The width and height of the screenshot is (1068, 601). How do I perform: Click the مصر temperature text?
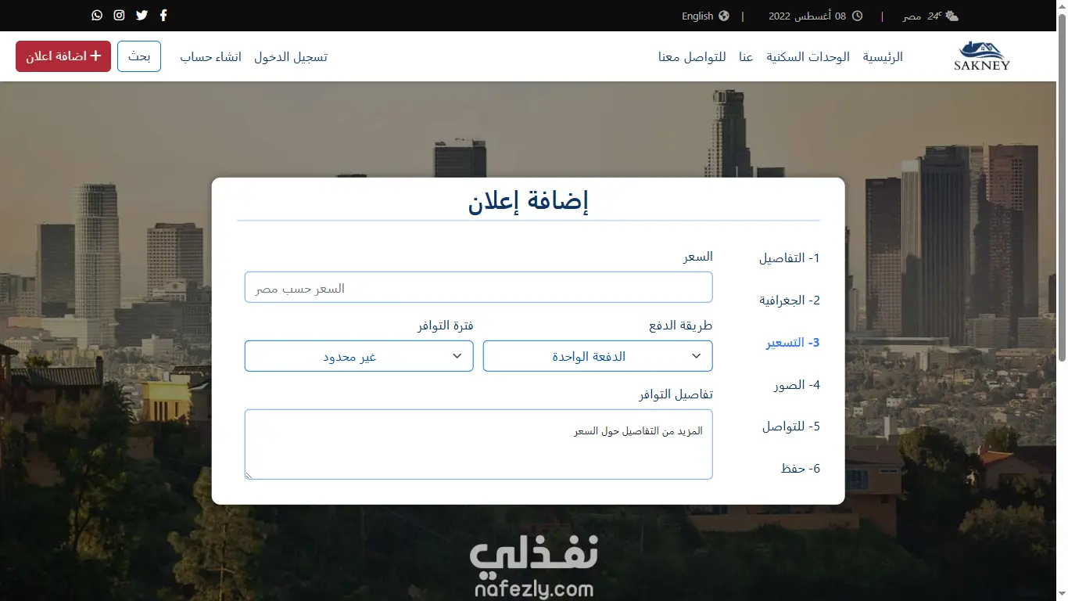(922, 16)
